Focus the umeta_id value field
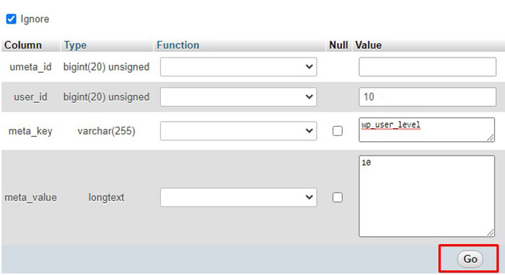 (427, 67)
